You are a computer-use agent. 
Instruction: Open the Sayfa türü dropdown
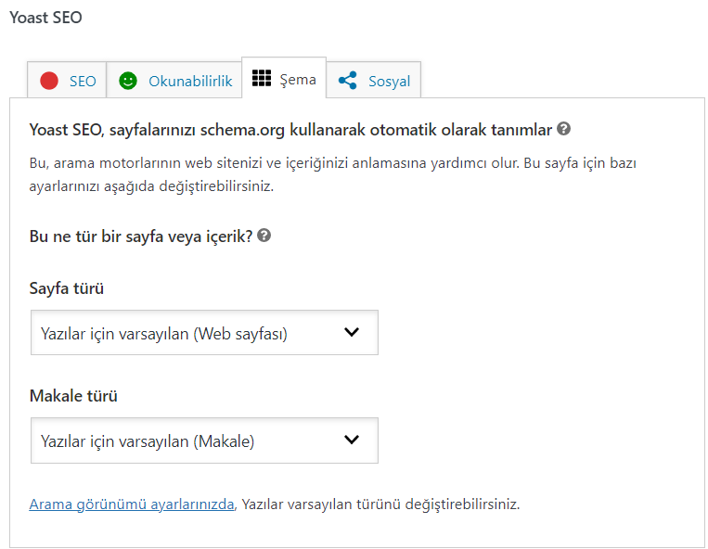pos(204,333)
